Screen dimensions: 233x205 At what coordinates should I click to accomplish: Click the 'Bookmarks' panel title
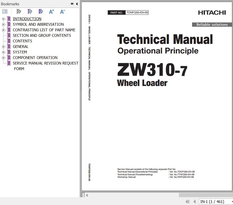[10, 4]
